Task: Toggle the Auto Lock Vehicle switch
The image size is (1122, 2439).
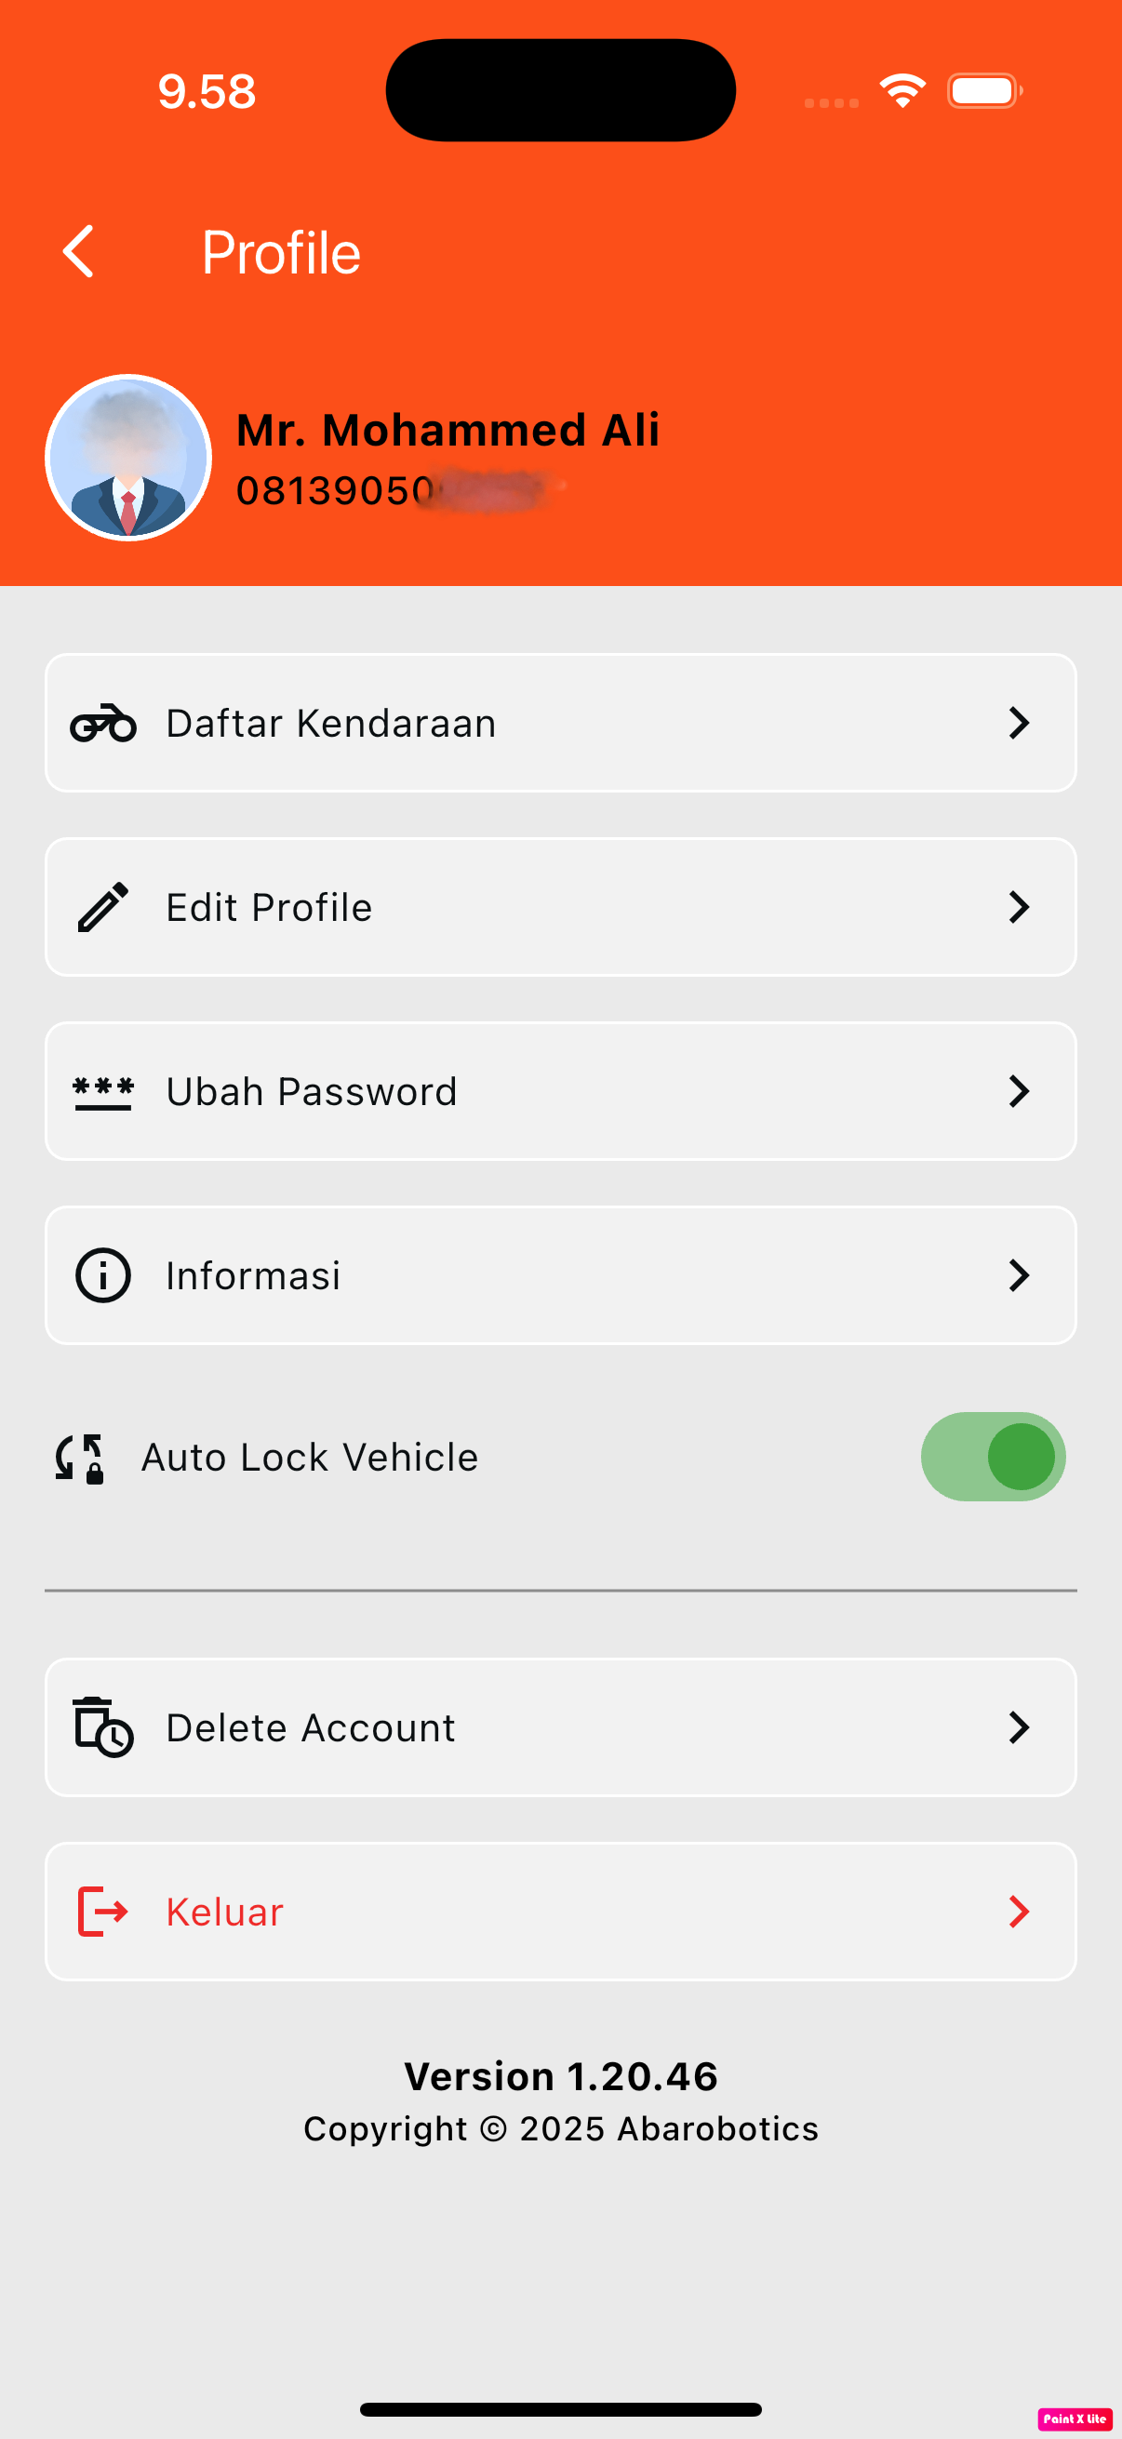Action: [x=993, y=1457]
